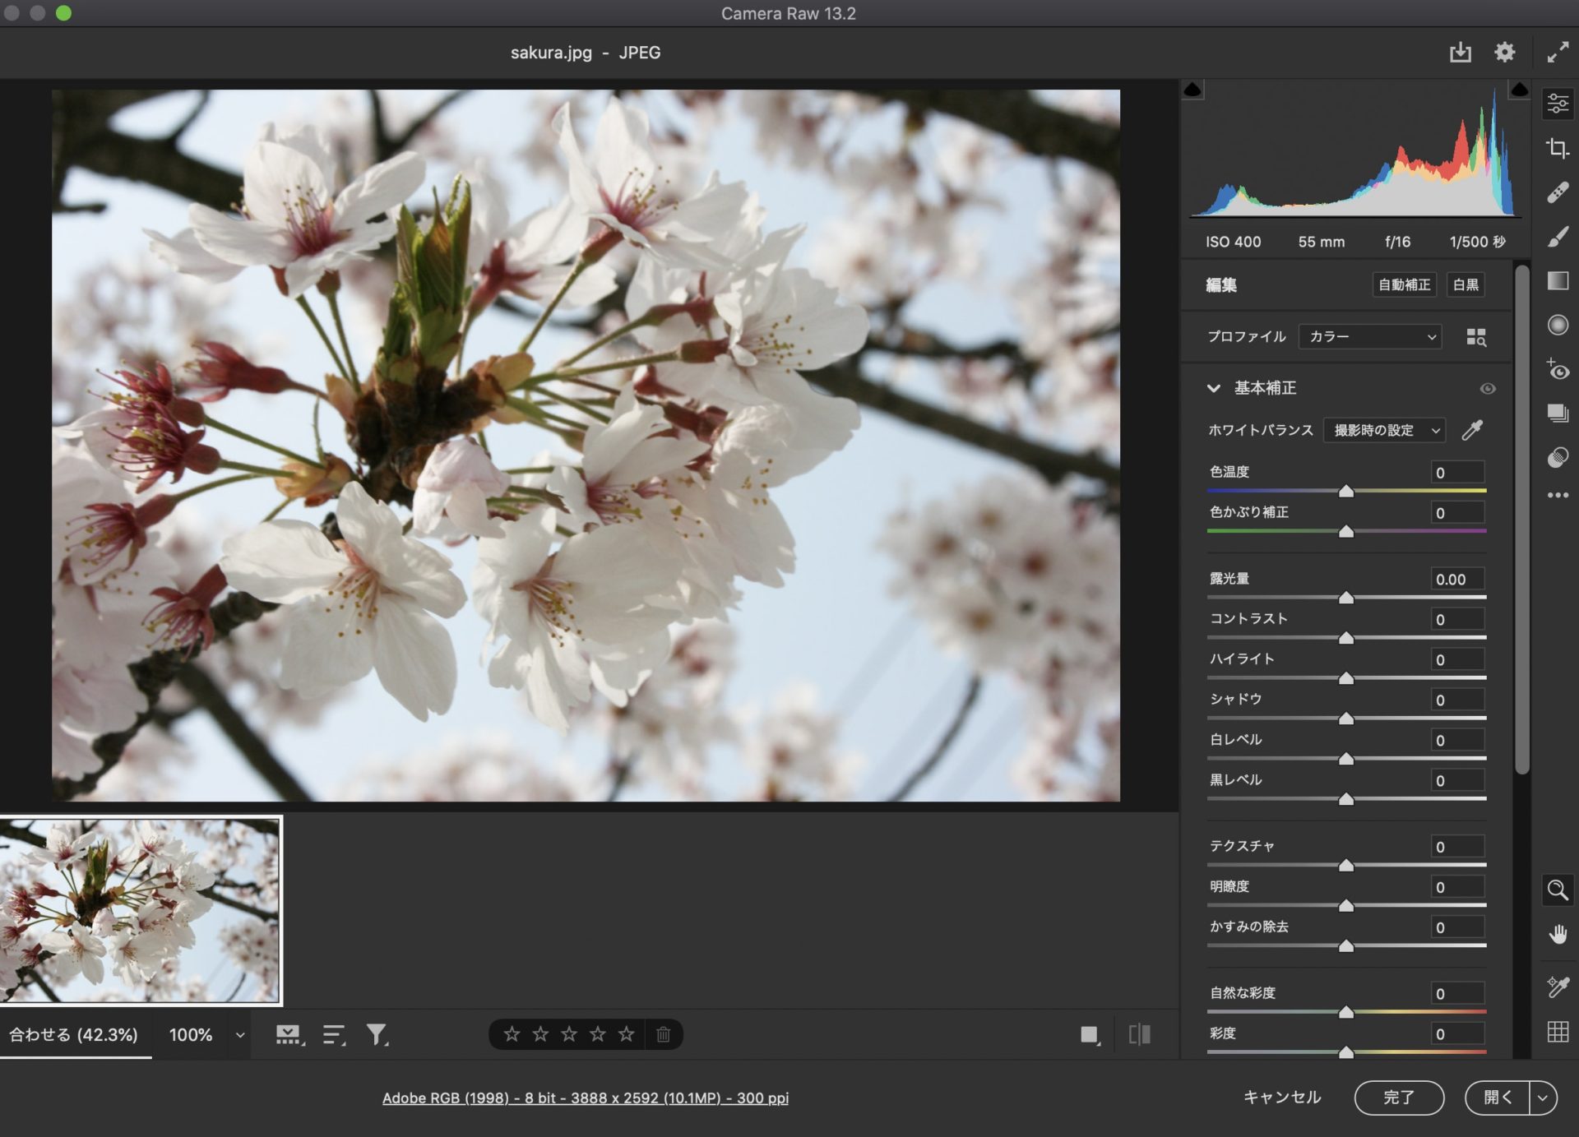Click the 自動補正 button
The height and width of the screenshot is (1137, 1579).
click(1404, 284)
